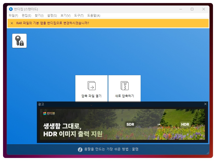Viewport: 216px width, 161px height.
Task: Click the HDR label in the ad
Action: click(185, 124)
